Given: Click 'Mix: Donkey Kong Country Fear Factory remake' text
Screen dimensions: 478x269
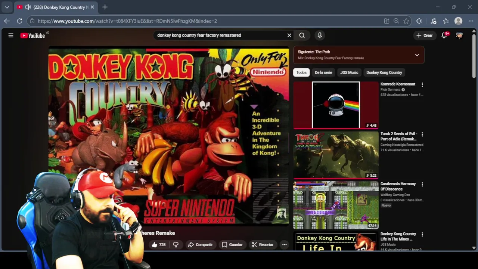Looking at the screenshot, I should pos(331,58).
